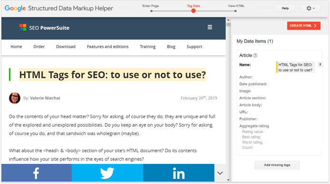Viewport: 330px width, 184px height.
Task: Click the first article paragraph text
Action: click(112, 125)
